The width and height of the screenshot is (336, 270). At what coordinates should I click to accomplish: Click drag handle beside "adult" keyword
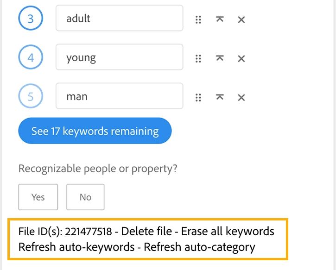coord(198,20)
